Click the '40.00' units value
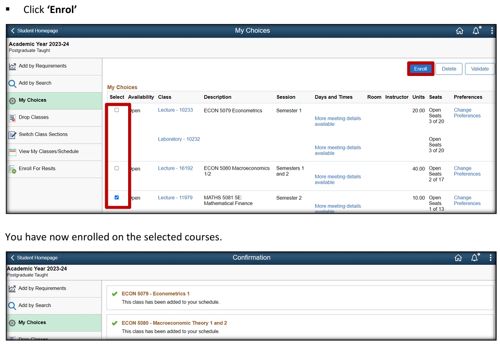Screen dimensions: 500x346 (x=418, y=169)
